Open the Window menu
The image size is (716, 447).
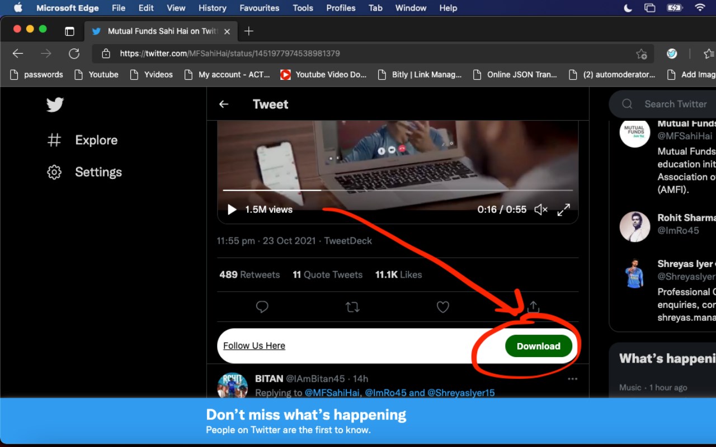[411, 8]
